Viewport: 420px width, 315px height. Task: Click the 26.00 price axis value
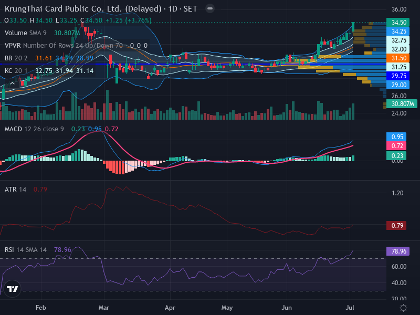click(x=399, y=96)
